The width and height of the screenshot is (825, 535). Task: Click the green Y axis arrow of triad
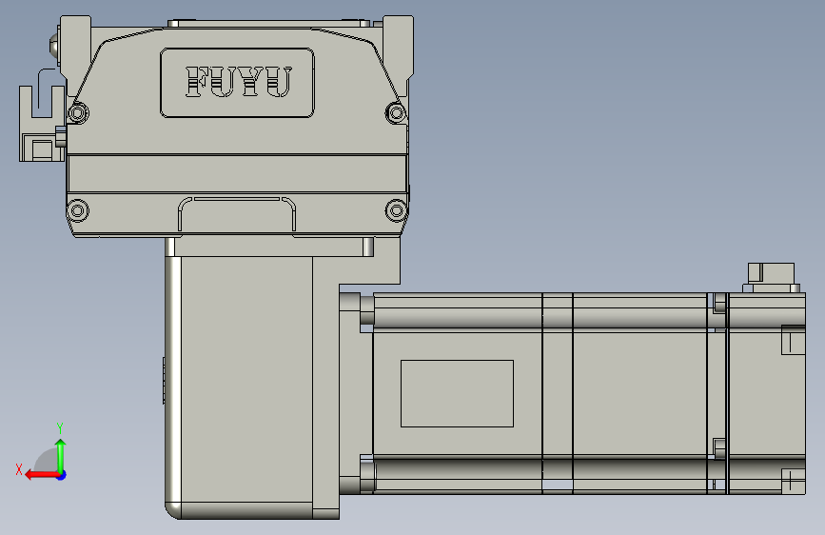click(61, 456)
